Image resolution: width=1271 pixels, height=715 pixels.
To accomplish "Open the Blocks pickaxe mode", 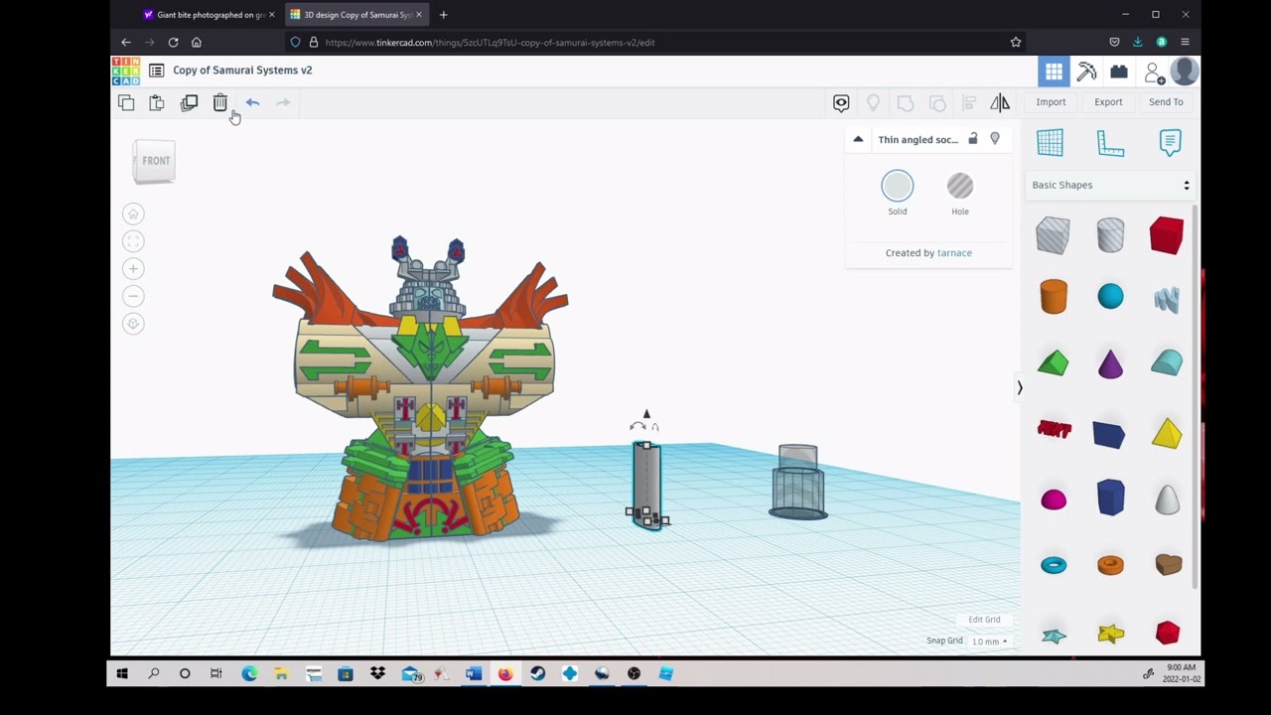I will click(1086, 71).
